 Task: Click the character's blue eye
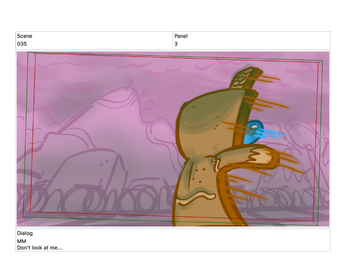tap(253, 131)
